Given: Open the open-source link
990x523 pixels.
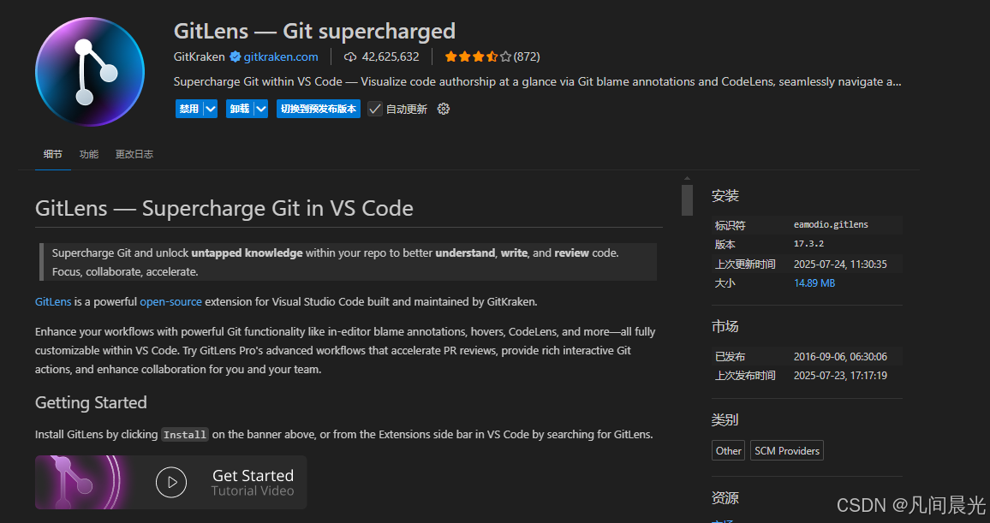Looking at the screenshot, I should (x=171, y=301).
